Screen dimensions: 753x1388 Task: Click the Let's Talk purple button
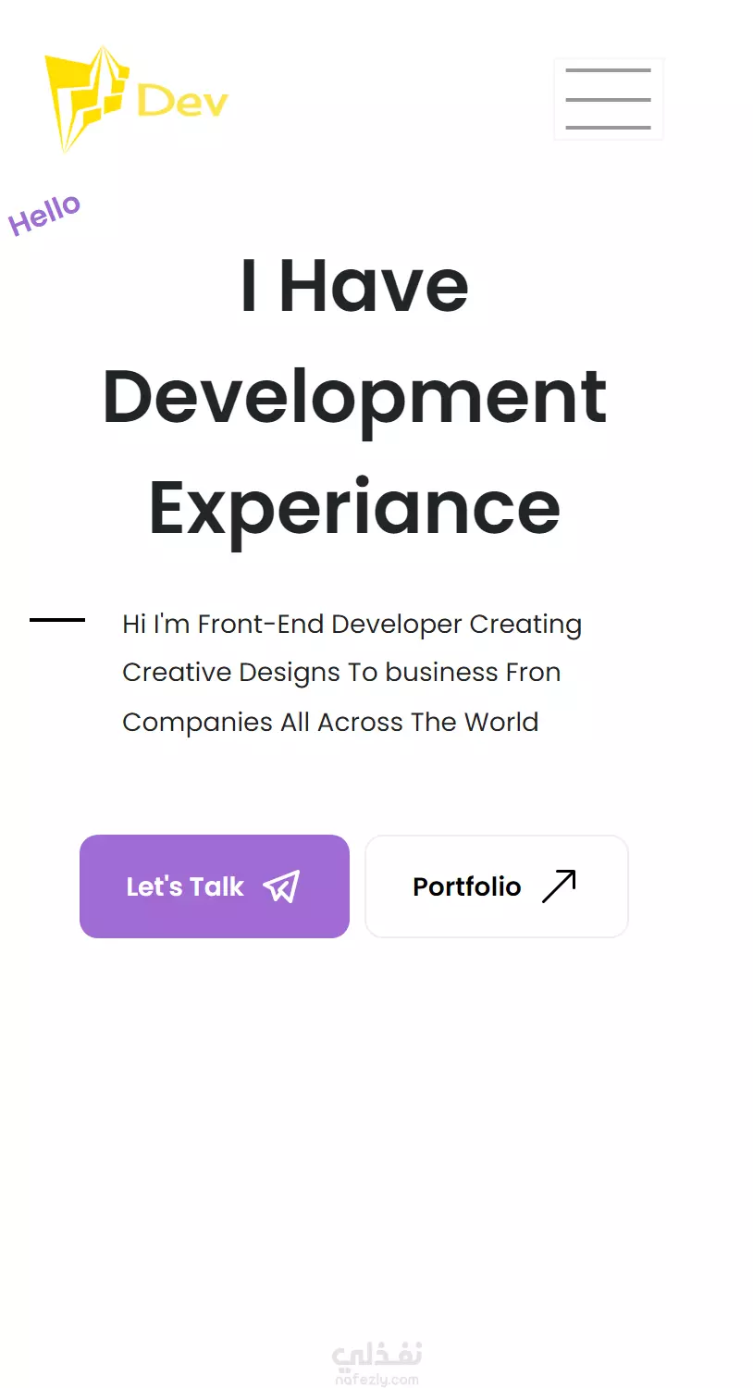click(x=215, y=886)
